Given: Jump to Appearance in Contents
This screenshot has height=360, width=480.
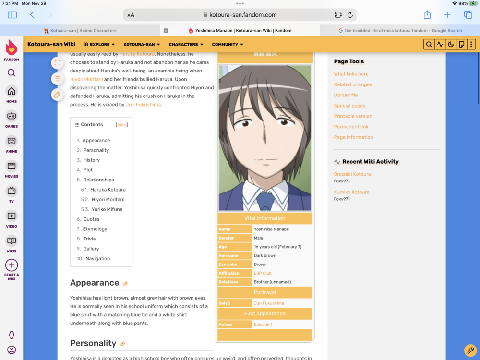Looking at the screenshot, I should pos(96,140).
